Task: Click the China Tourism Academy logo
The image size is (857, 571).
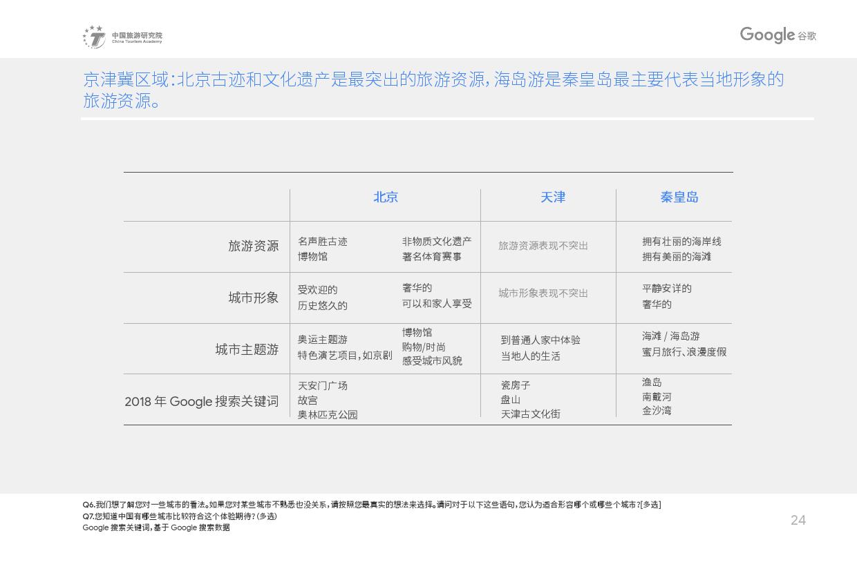Action: (122, 37)
